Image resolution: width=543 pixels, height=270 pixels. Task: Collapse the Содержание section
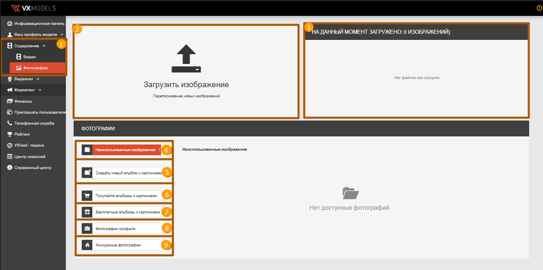[30, 46]
